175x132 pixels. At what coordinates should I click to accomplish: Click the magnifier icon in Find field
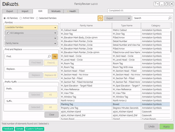[x=49, y=57]
